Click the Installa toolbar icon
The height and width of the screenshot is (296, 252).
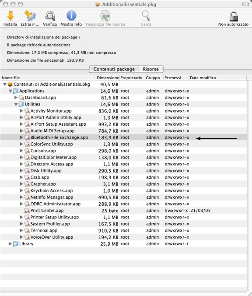(x=10, y=16)
